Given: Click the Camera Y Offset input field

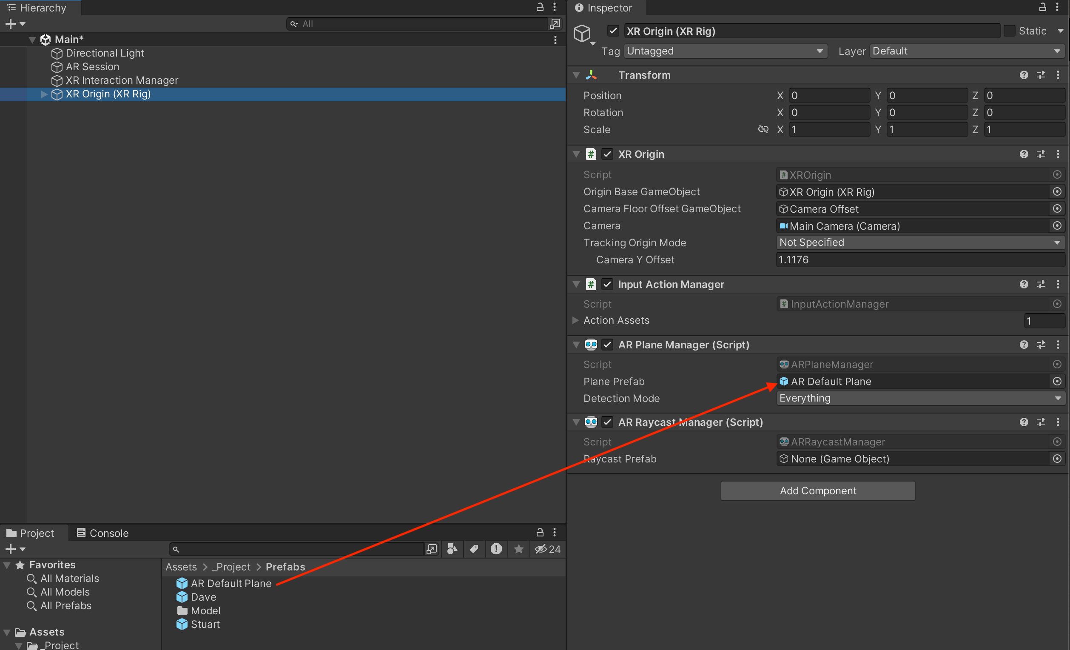Looking at the screenshot, I should 920,260.
